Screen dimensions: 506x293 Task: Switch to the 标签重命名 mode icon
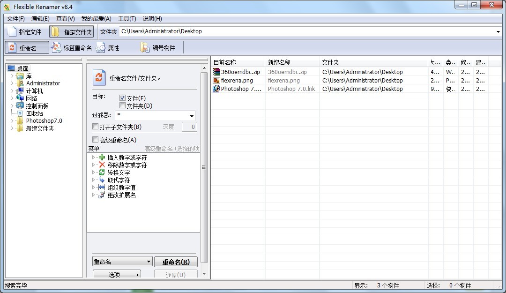[x=56, y=47]
